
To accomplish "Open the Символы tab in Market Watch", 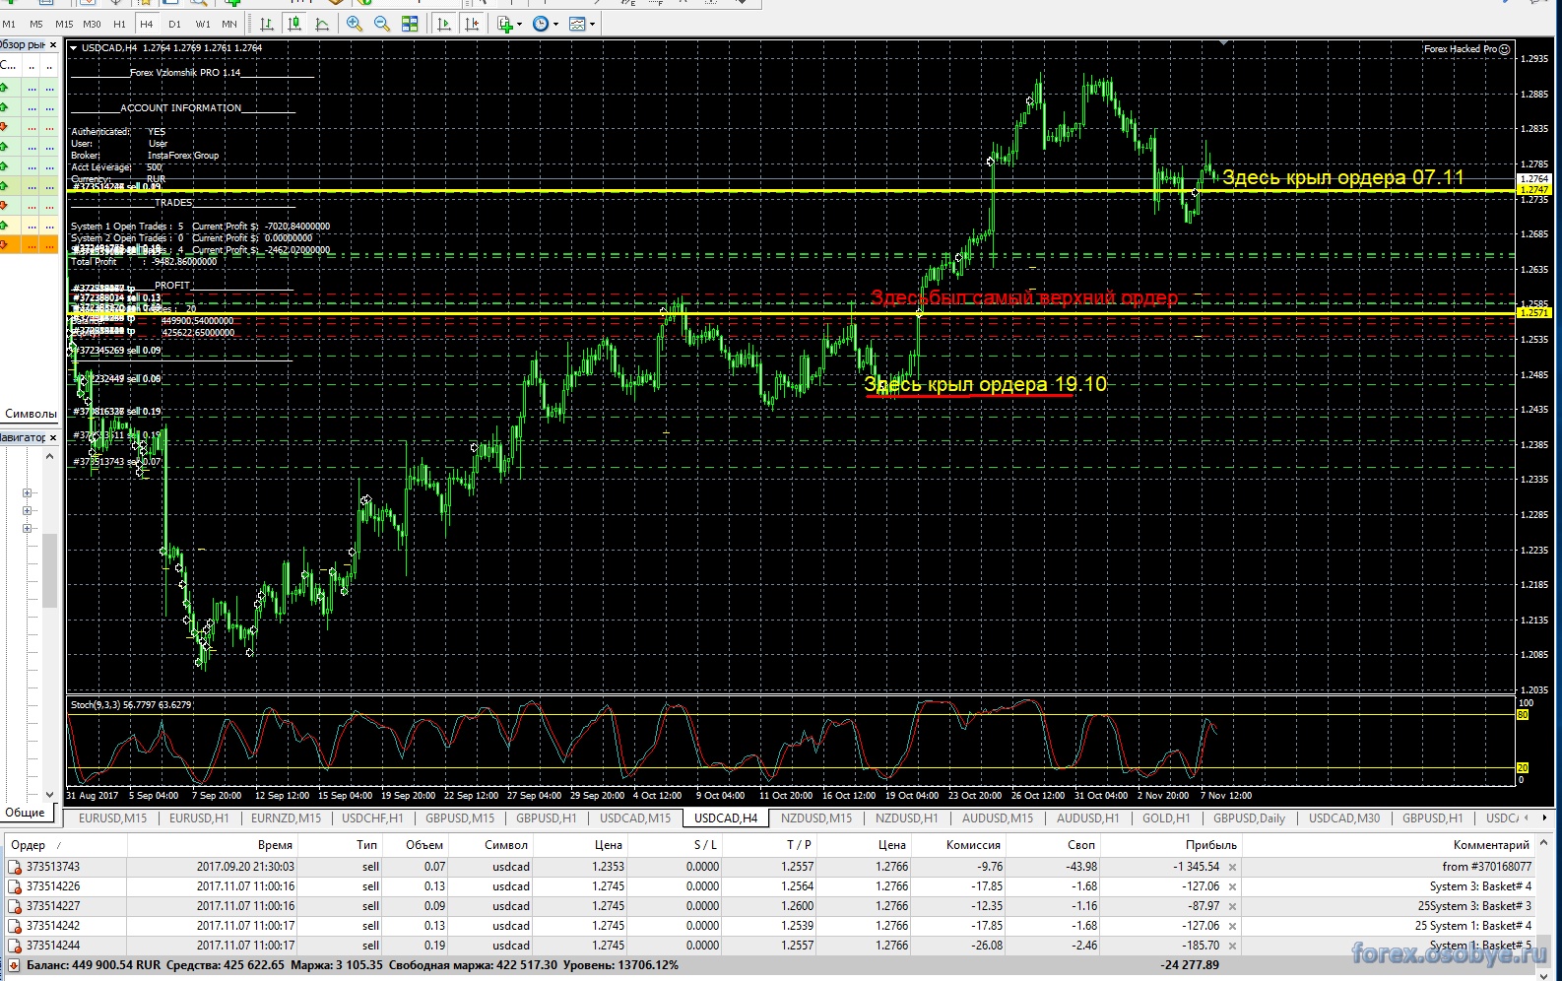I will pyautogui.click(x=31, y=414).
